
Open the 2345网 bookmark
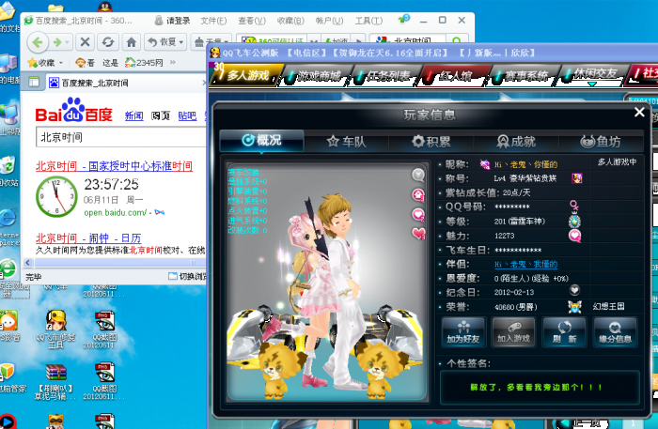click(x=144, y=63)
